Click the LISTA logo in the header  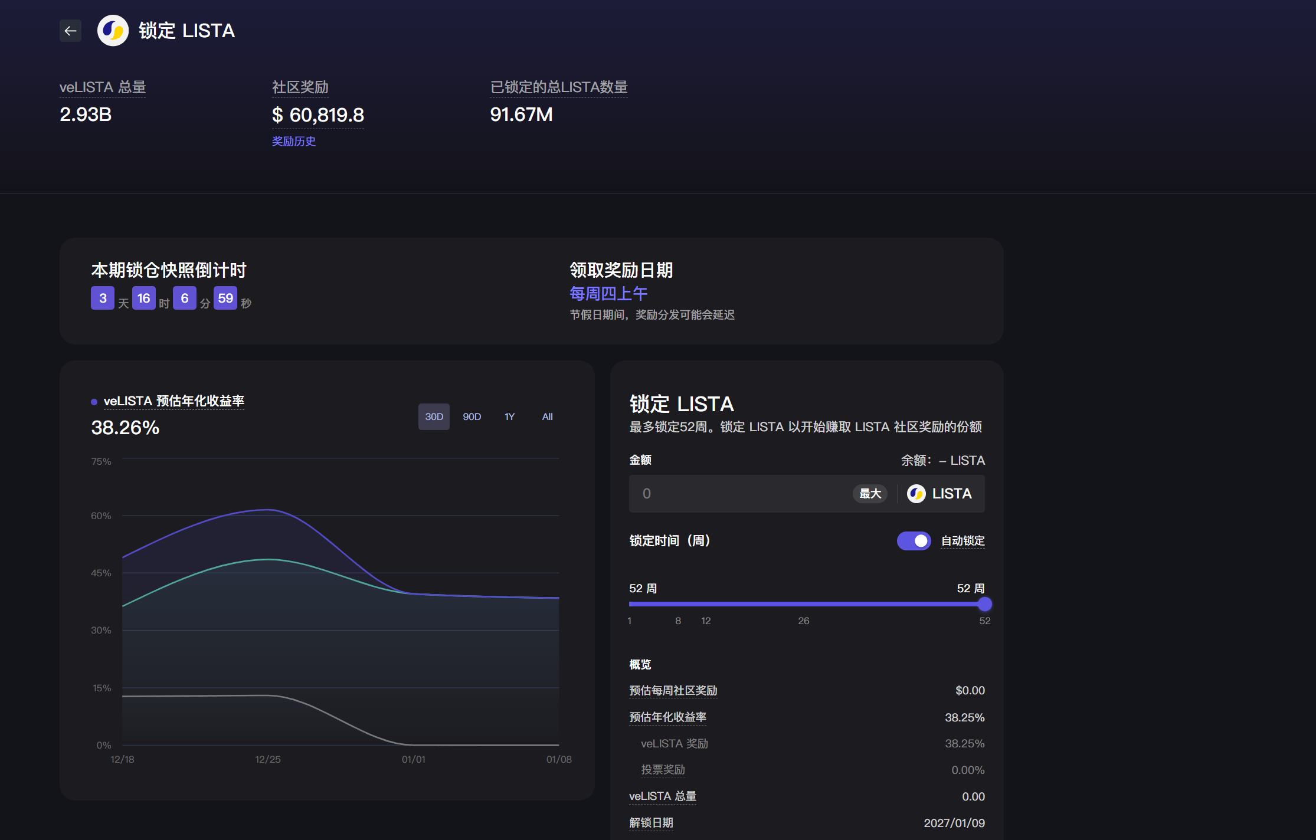pyautogui.click(x=113, y=31)
